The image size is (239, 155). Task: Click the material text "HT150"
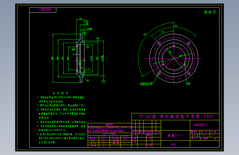point(173,144)
